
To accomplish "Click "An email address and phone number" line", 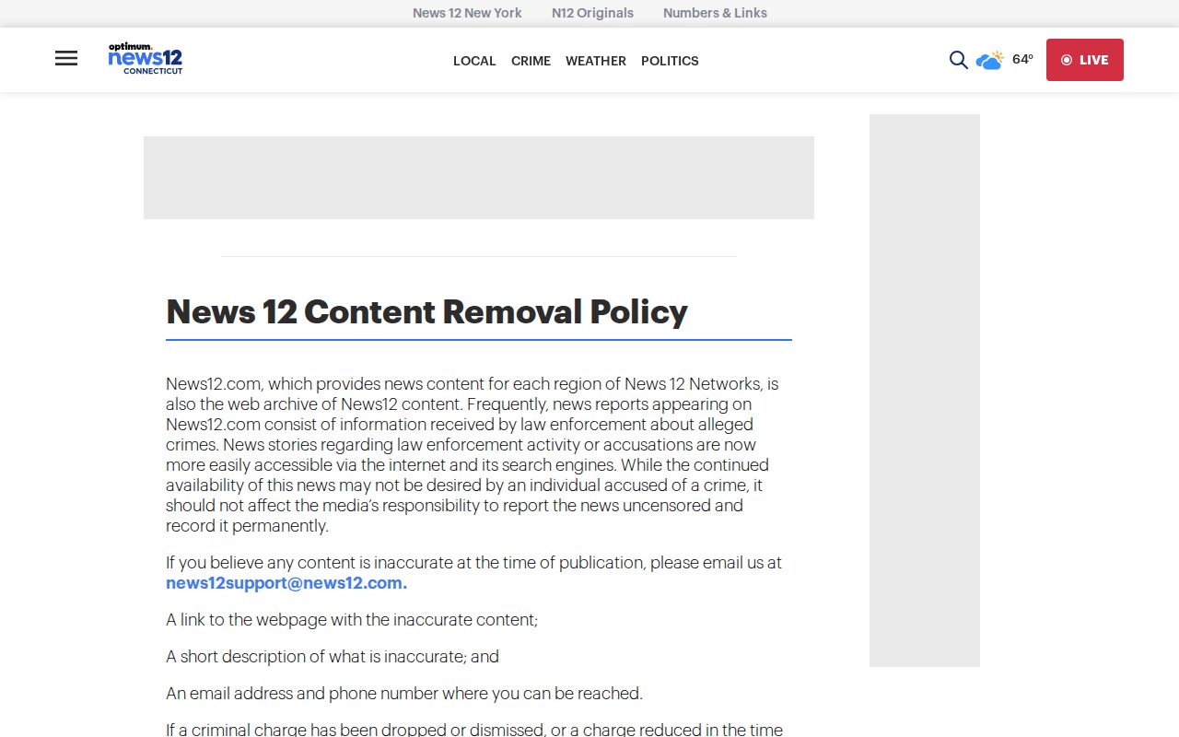I will point(404,694).
